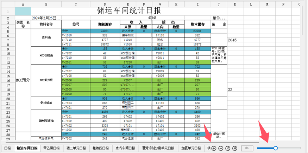Select column header I
Screen dimensions: 308x153
pos(197,5)
